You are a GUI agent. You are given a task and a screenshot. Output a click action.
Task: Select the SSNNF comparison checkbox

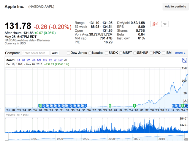135,53
